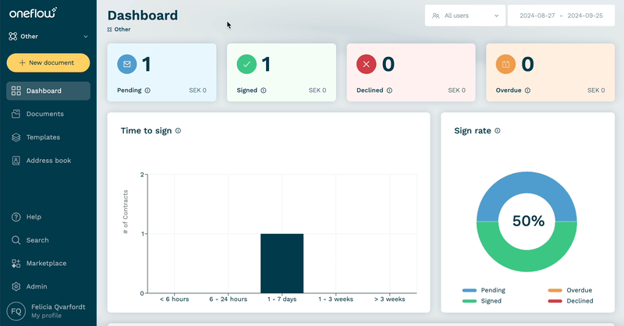624x326 pixels.
Task: Click the Overdue info icon
Action: (528, 90)
